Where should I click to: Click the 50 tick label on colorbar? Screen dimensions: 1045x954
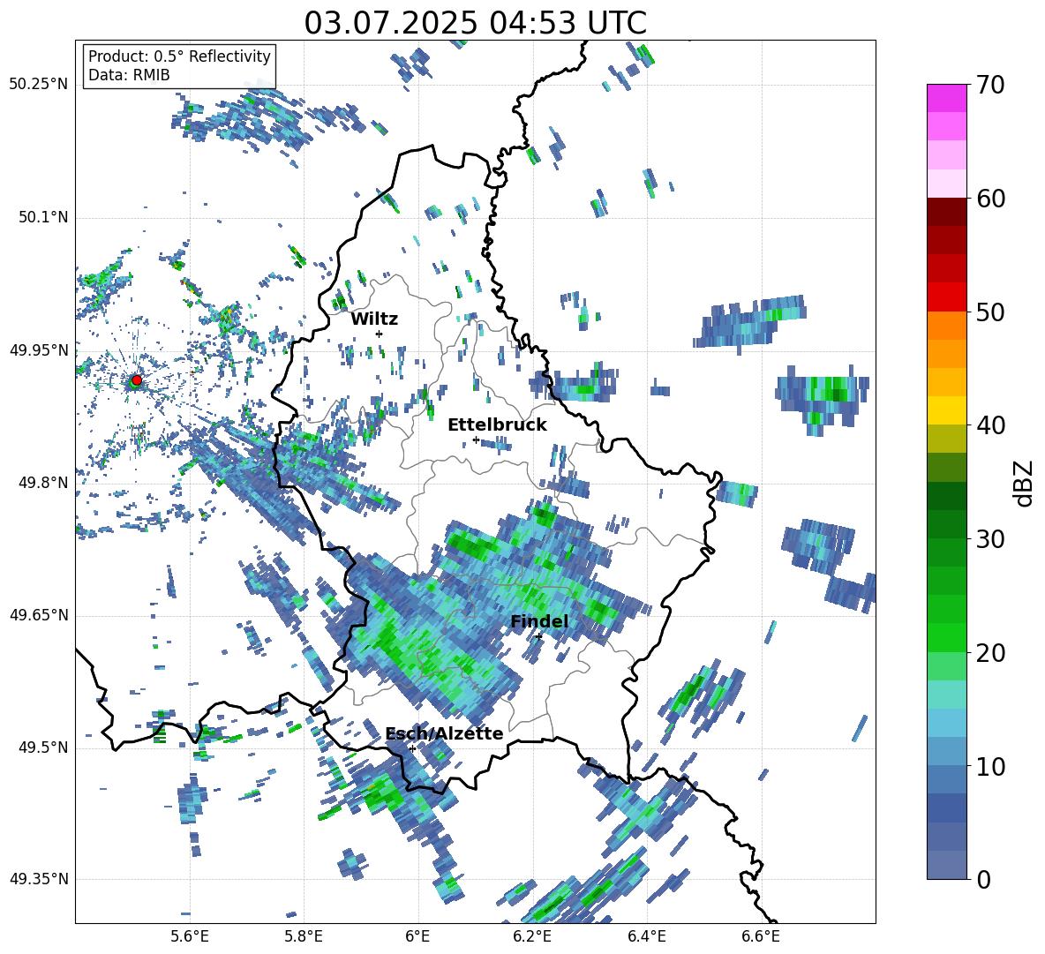pyautogui.click(x=990, y=312)
